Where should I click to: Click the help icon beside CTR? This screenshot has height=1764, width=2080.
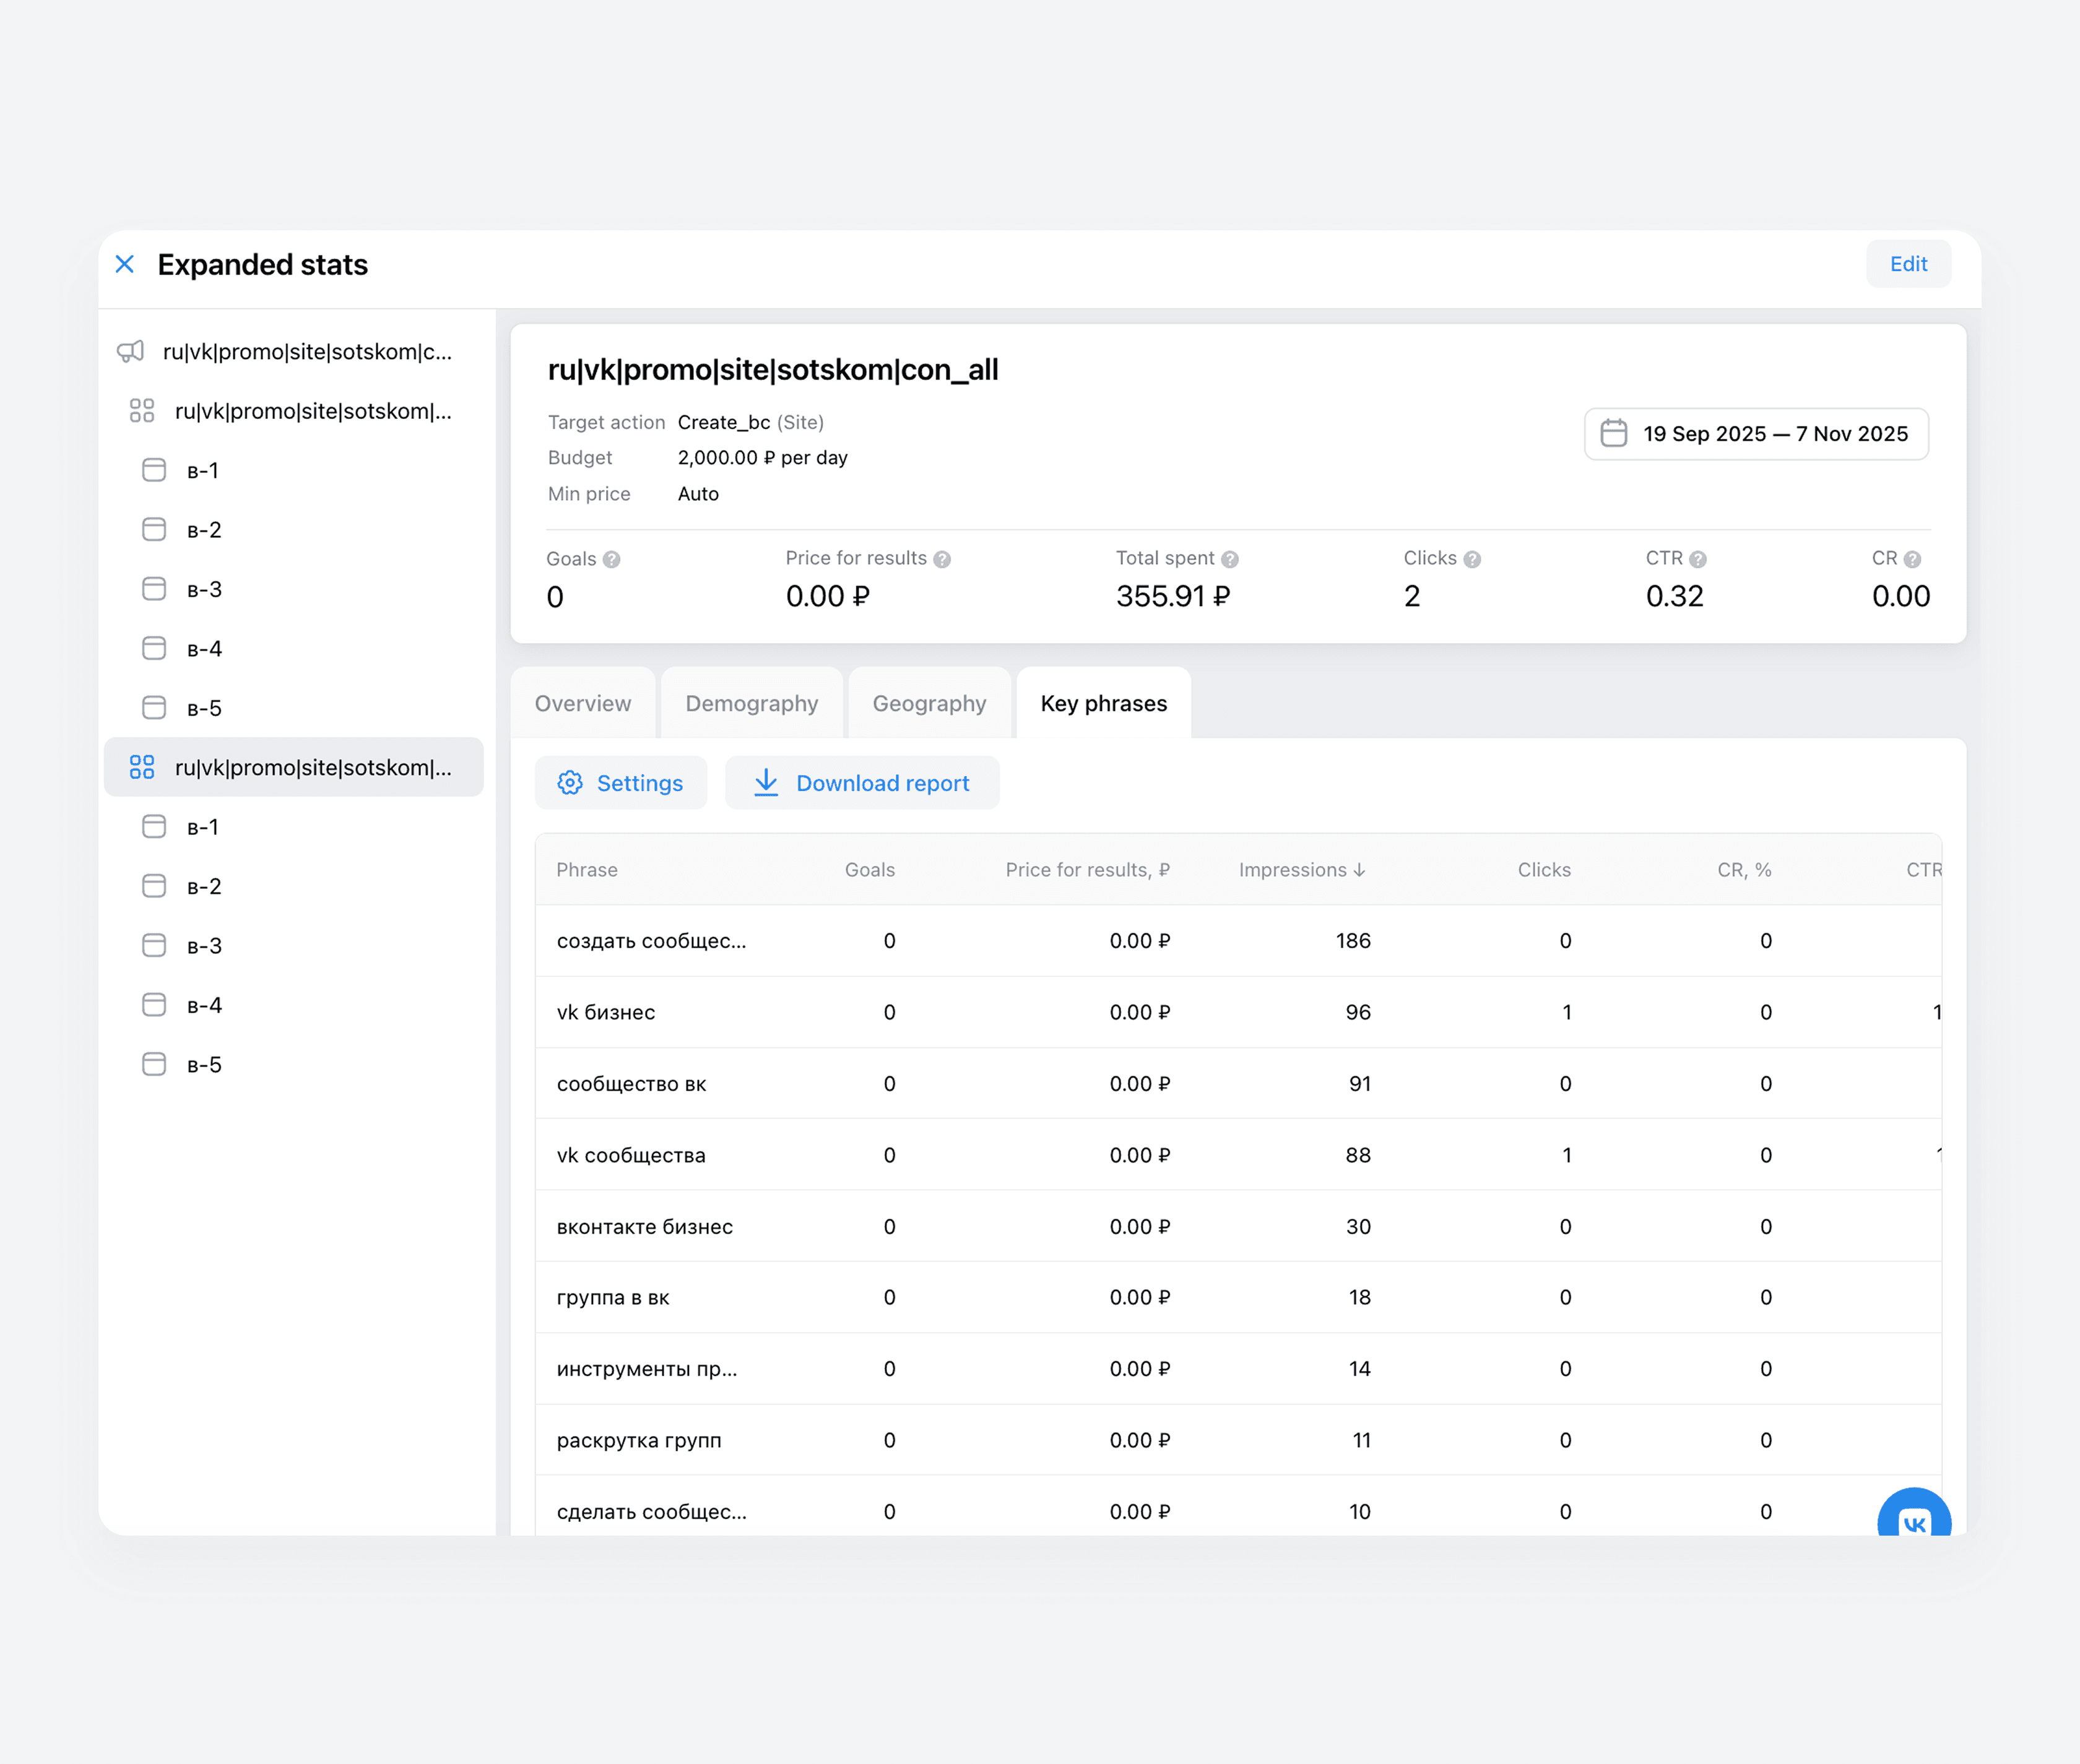pos(1698,559)
